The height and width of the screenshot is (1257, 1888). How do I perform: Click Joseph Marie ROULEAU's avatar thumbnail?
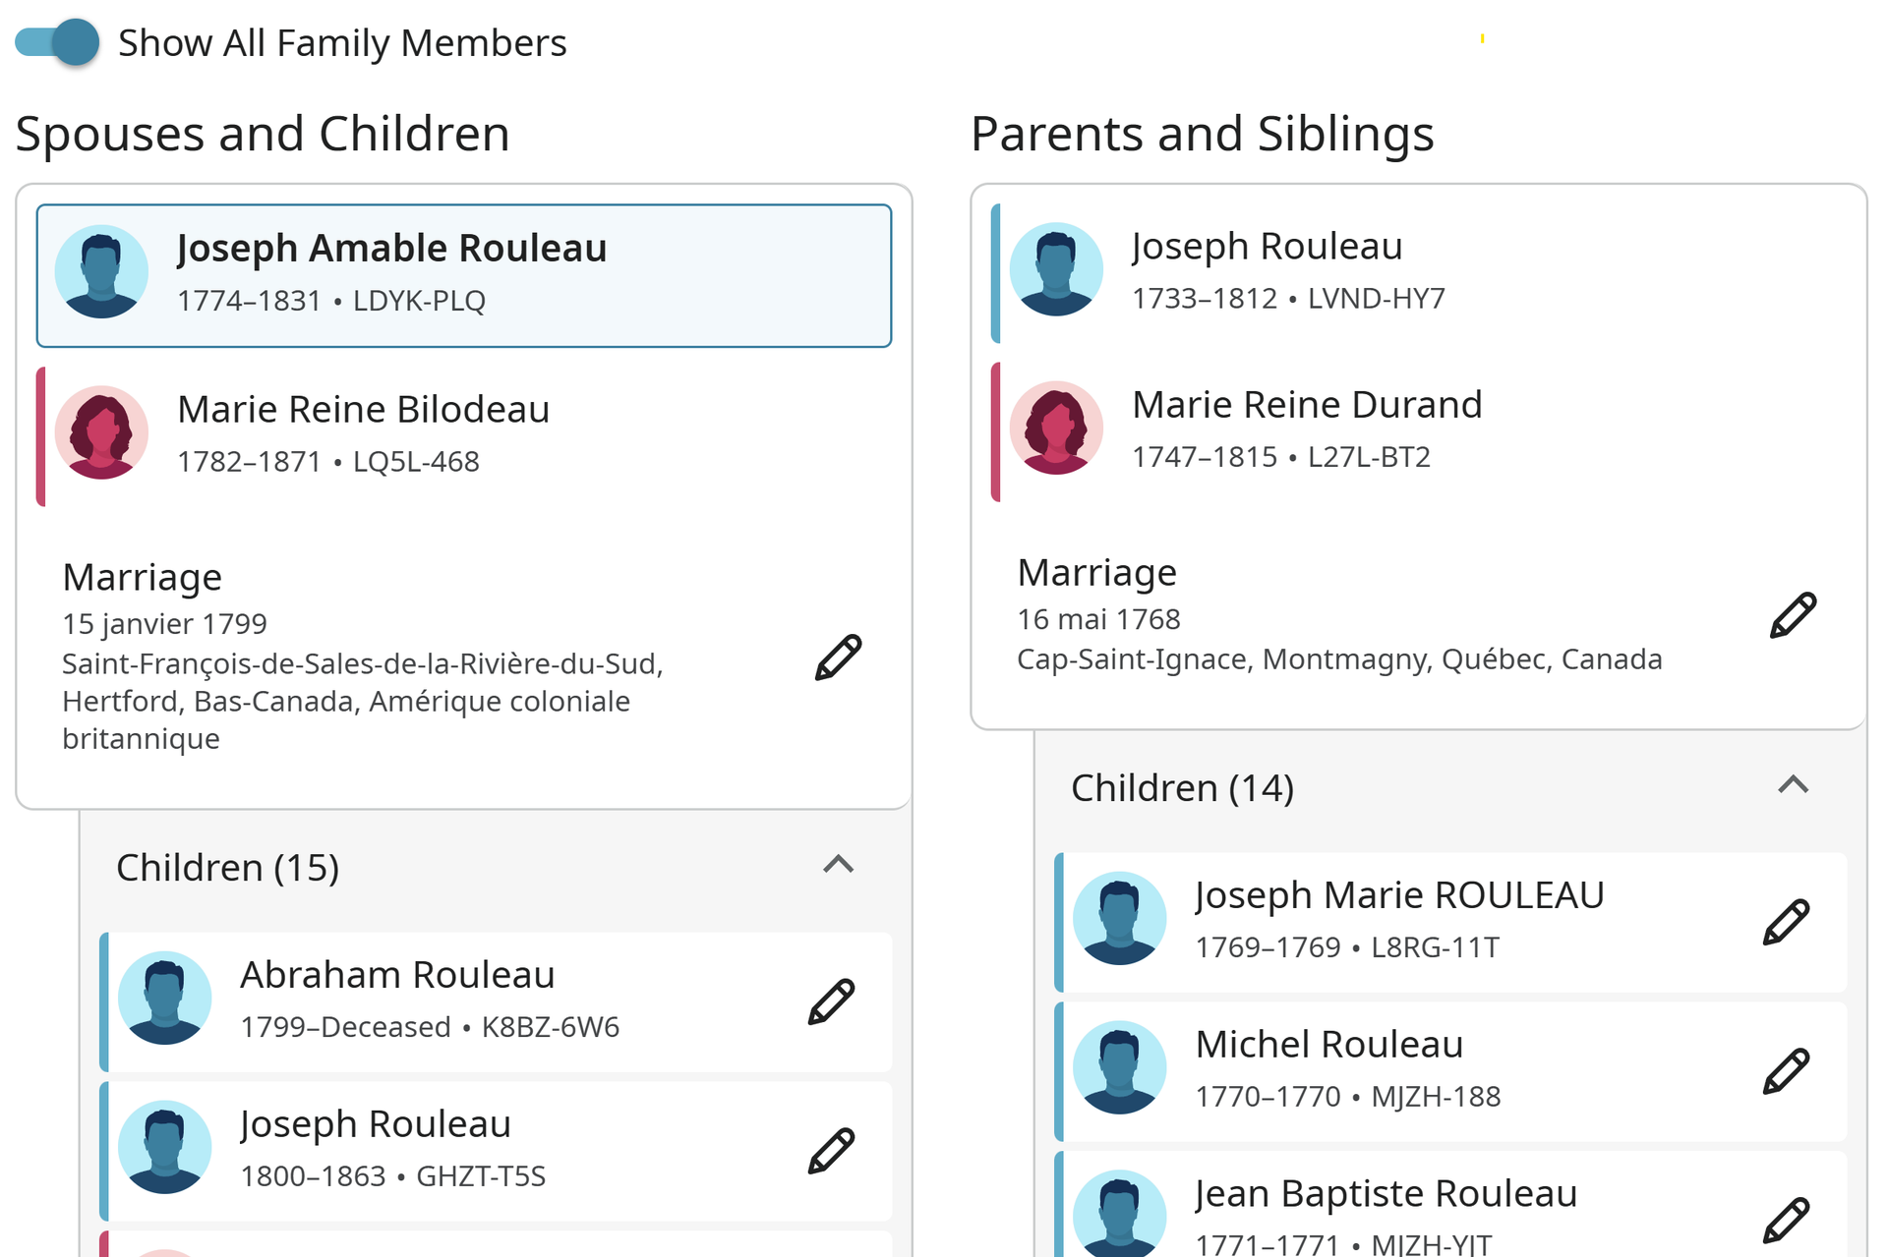tap(1119, 918)
